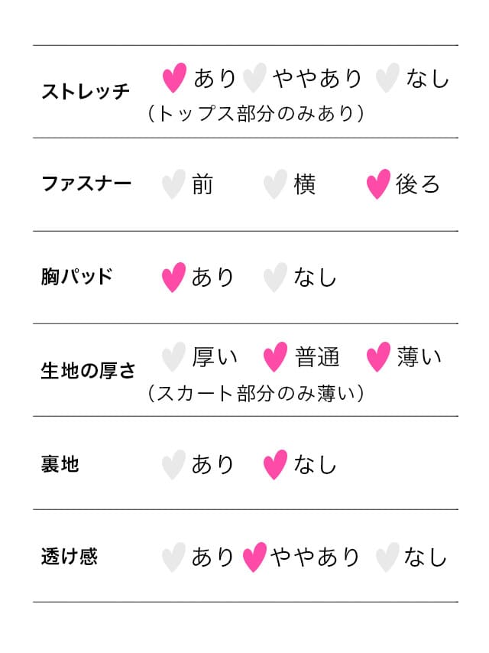
Task: Click the note トップス部分のみあり
Action: pos(255,113)
